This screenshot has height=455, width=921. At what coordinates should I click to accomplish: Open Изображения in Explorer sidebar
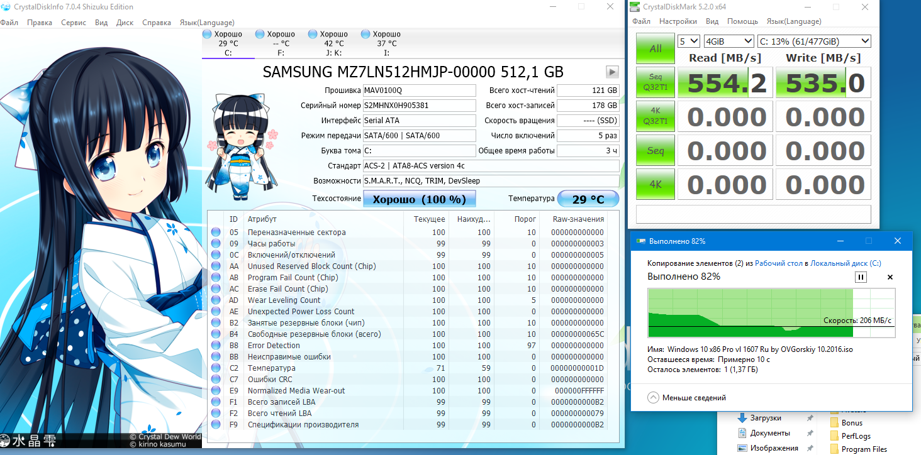[767, 448]
